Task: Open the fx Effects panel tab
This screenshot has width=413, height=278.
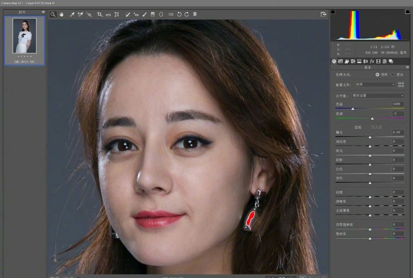Action: pos(372,61)
